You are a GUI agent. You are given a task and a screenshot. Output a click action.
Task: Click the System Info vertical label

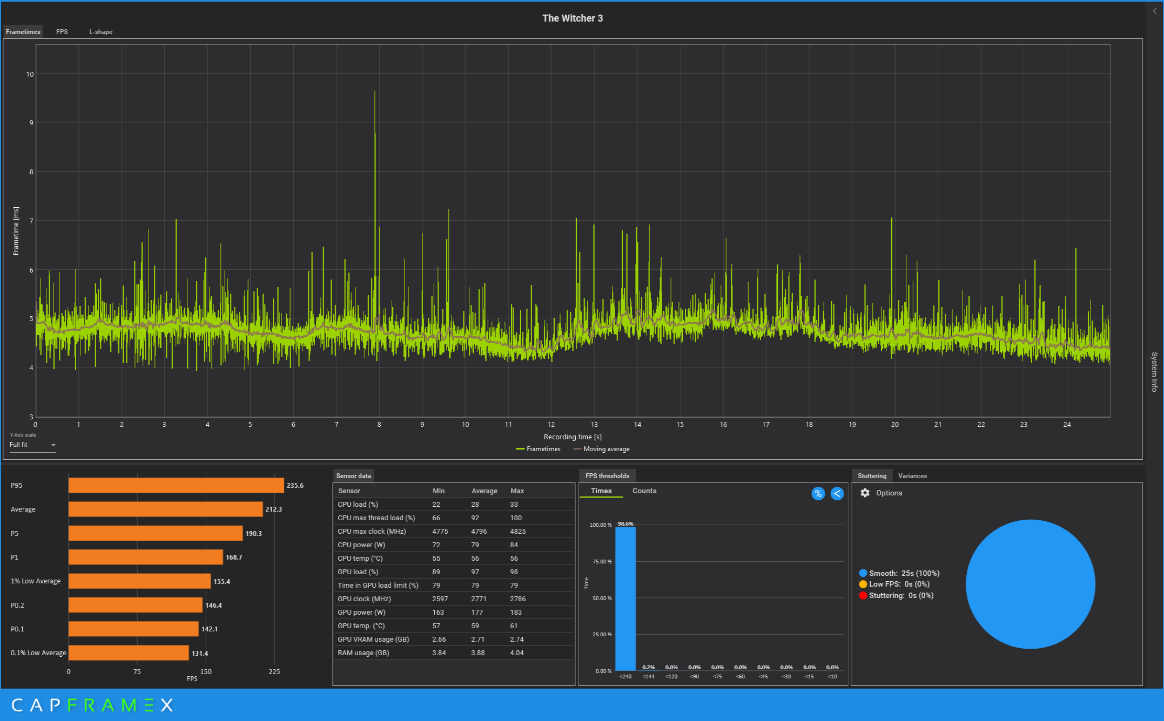1154,372
